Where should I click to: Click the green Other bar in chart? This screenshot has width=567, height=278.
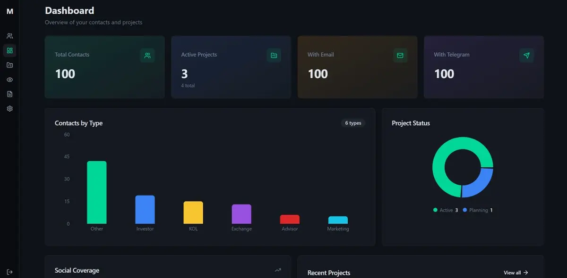point(97,192)
